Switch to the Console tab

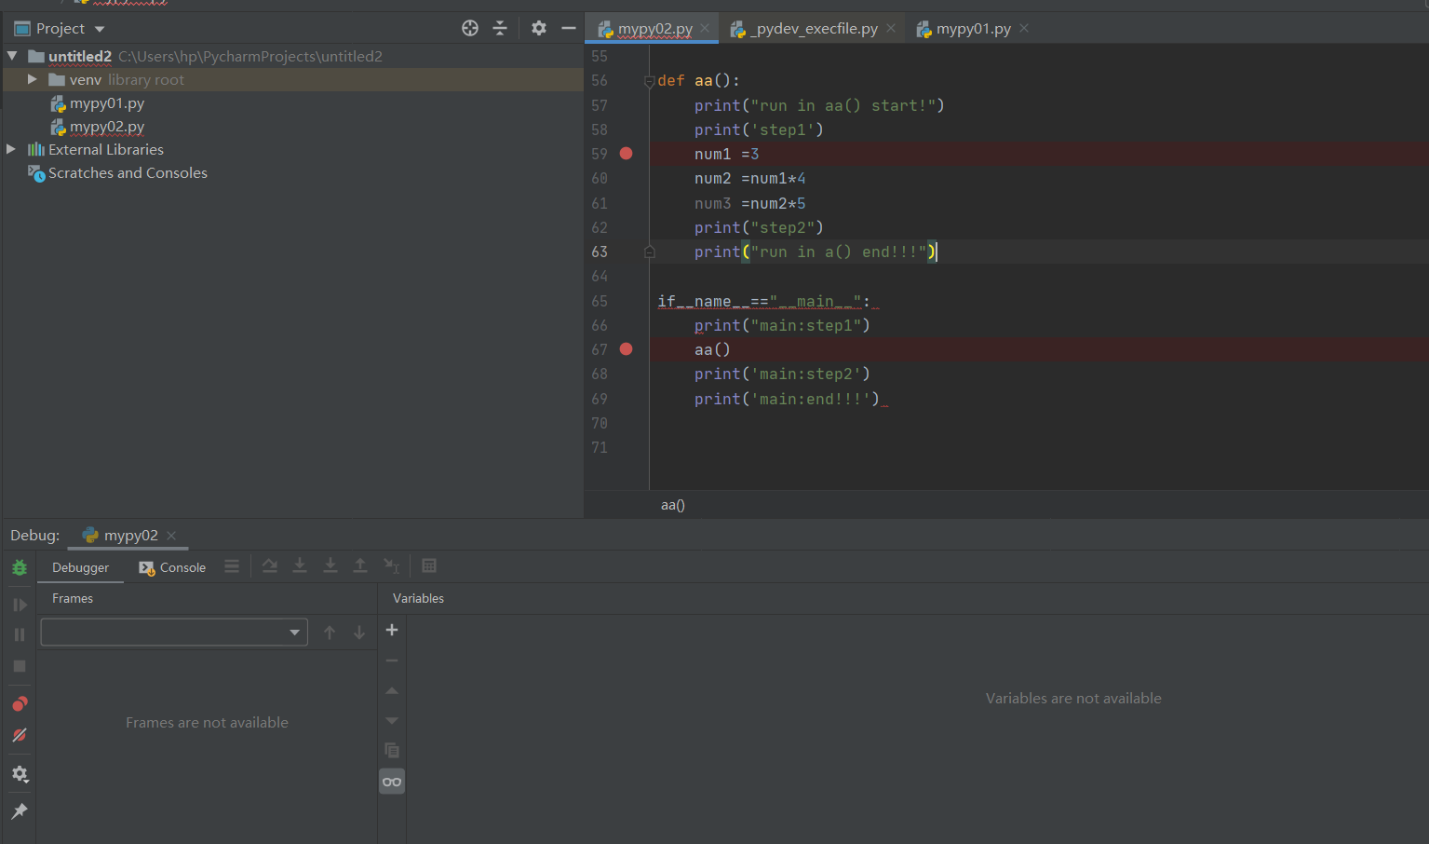173,567
